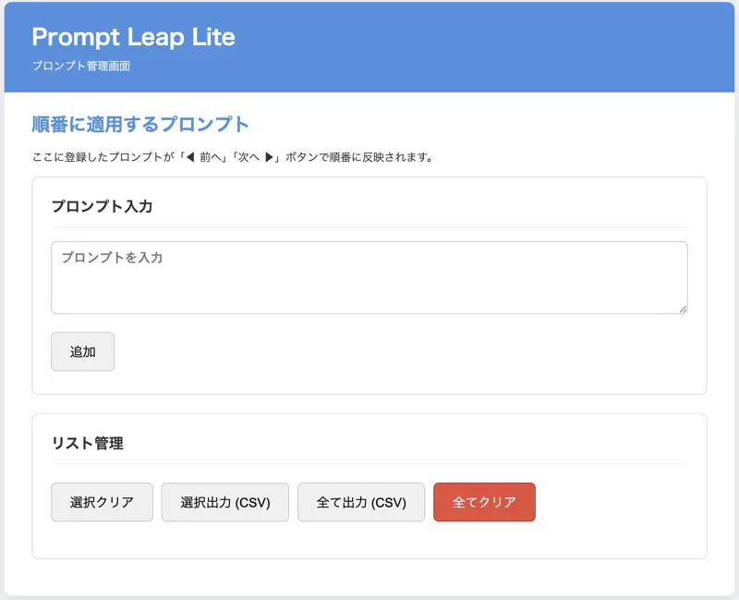
Task: Click the リスト管理 section heading
Action: click(87, 443)
